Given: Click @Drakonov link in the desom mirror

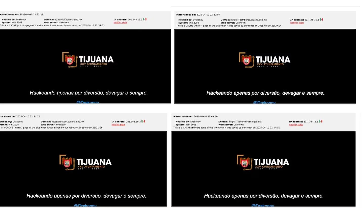Looking at the screenshot, I should click(x=85, y=205).
